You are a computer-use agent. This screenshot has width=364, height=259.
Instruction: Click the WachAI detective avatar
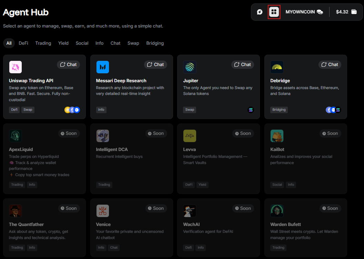pos(190,211)
